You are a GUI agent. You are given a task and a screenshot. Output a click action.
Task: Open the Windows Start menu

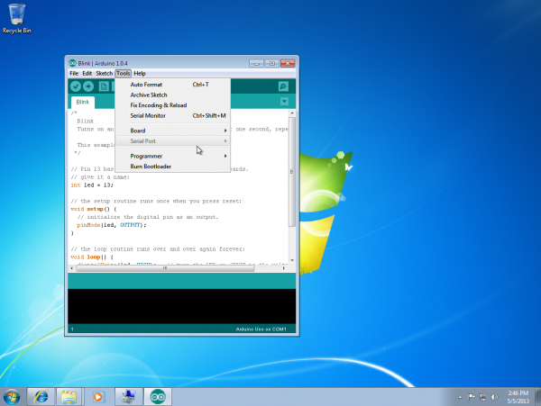pyautogui.click(x=13, y=396)
